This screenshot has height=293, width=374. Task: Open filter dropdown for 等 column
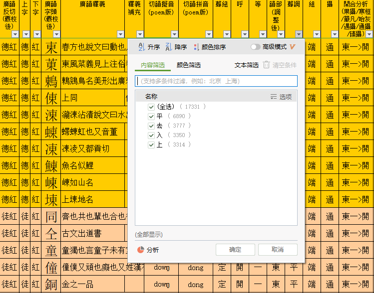263,34
